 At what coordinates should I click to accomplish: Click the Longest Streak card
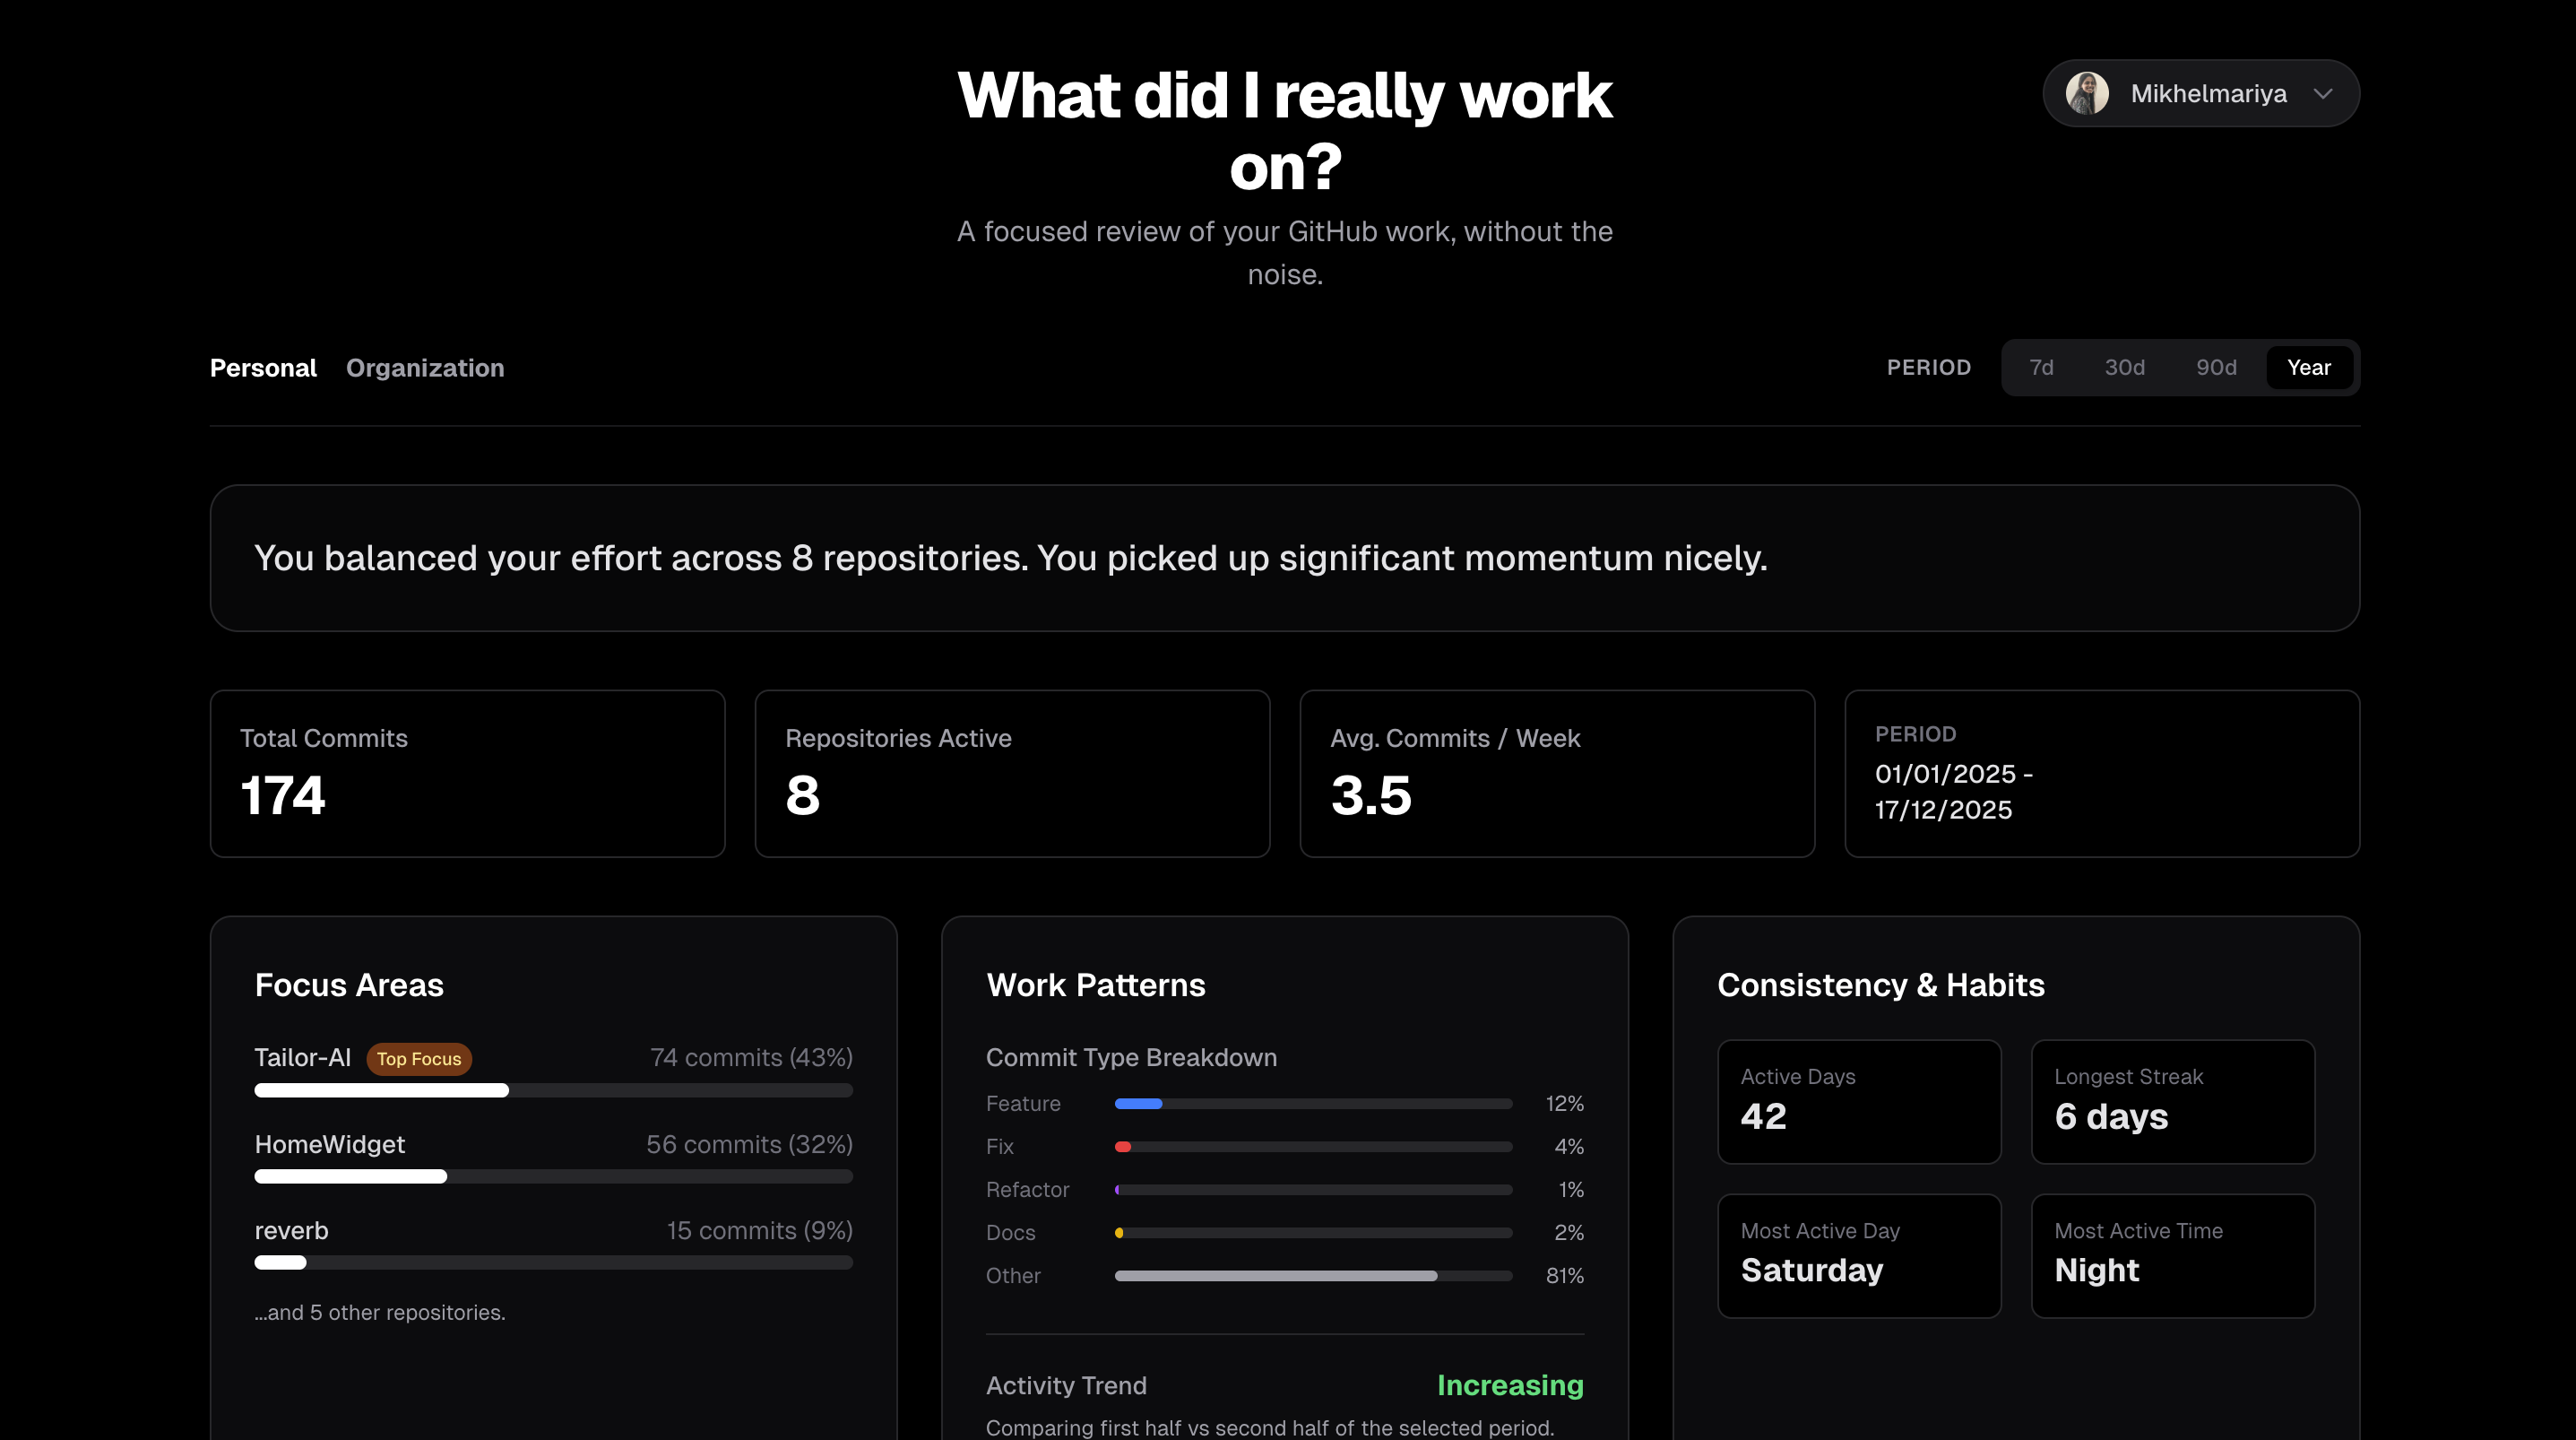[2172, 1101]
